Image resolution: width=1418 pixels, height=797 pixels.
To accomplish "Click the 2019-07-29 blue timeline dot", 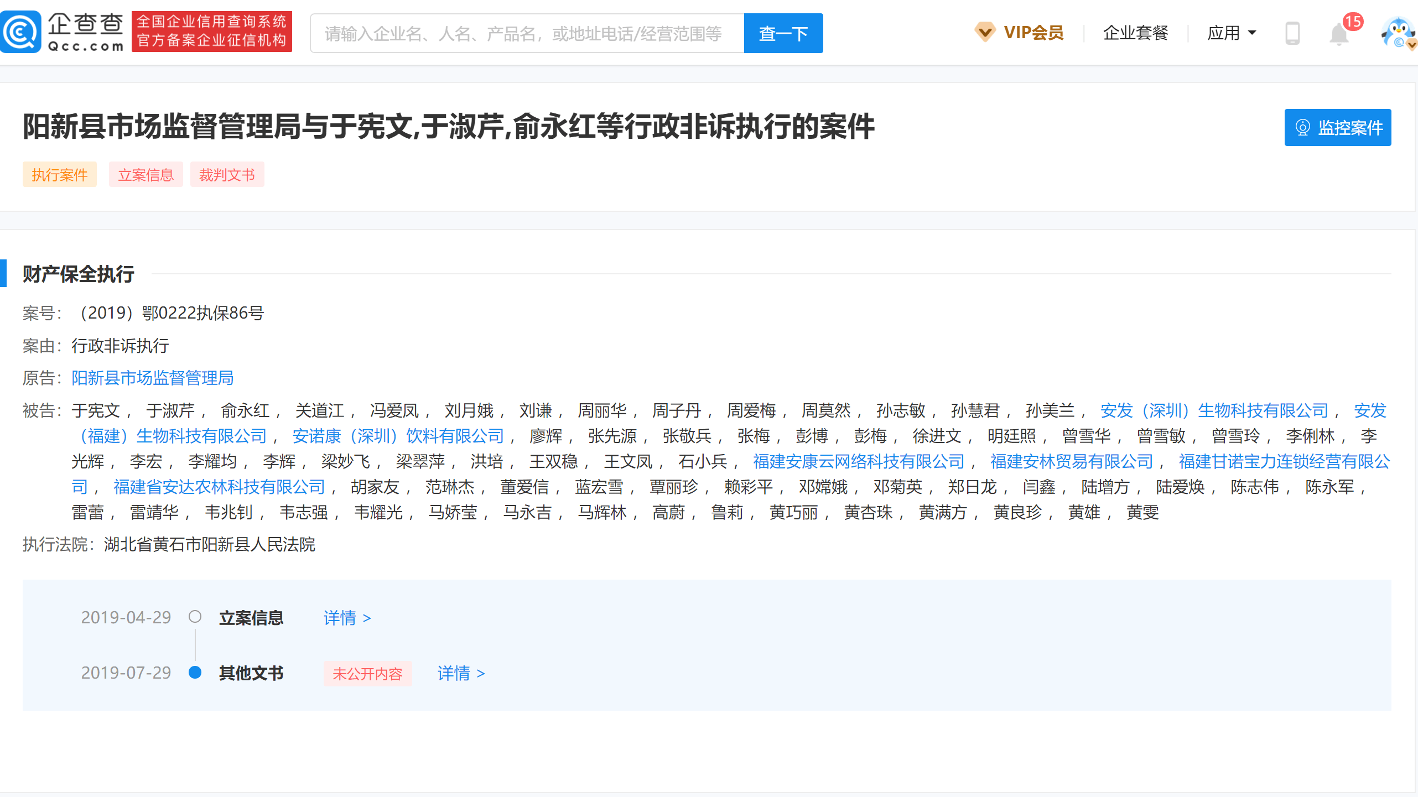I will coord(195,672).
